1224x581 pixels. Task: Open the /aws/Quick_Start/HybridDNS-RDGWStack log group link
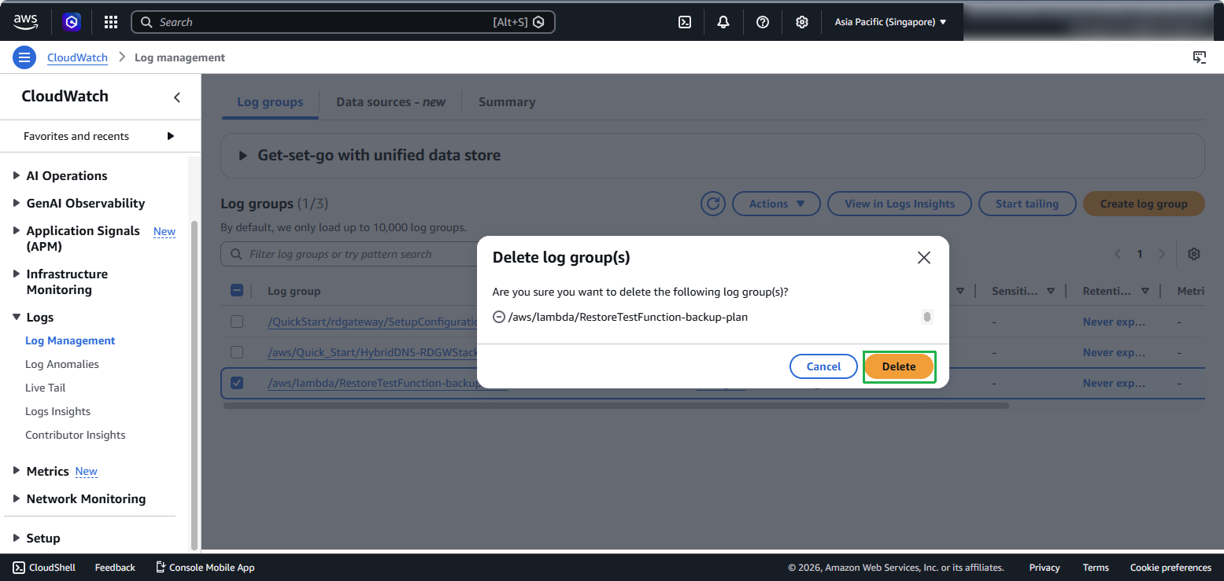pyautogui.click(x=373, y=352)
